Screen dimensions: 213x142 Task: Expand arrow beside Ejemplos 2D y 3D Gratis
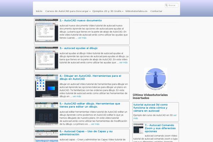[x=123, y=11]
